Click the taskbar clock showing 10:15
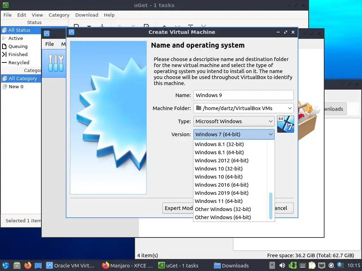This screenshot has height=271, width=362. (x=354, y=266)
